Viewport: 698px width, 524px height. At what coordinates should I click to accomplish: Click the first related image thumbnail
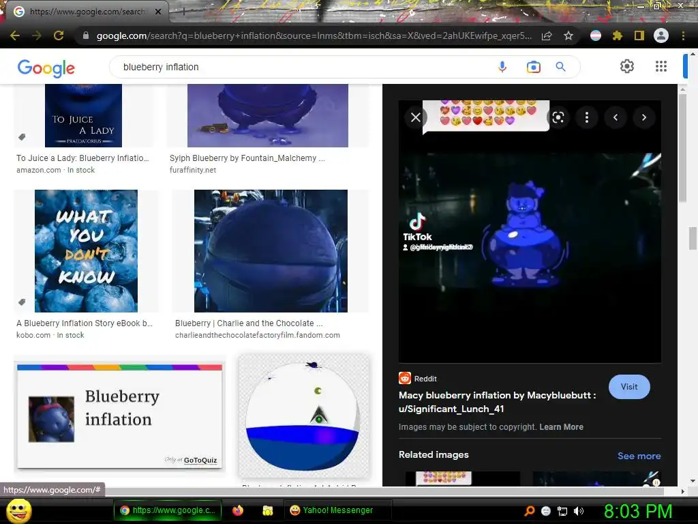pos(463,478)
